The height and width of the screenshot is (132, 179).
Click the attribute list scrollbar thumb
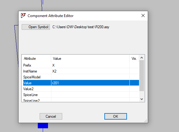(x=142, y=76)
